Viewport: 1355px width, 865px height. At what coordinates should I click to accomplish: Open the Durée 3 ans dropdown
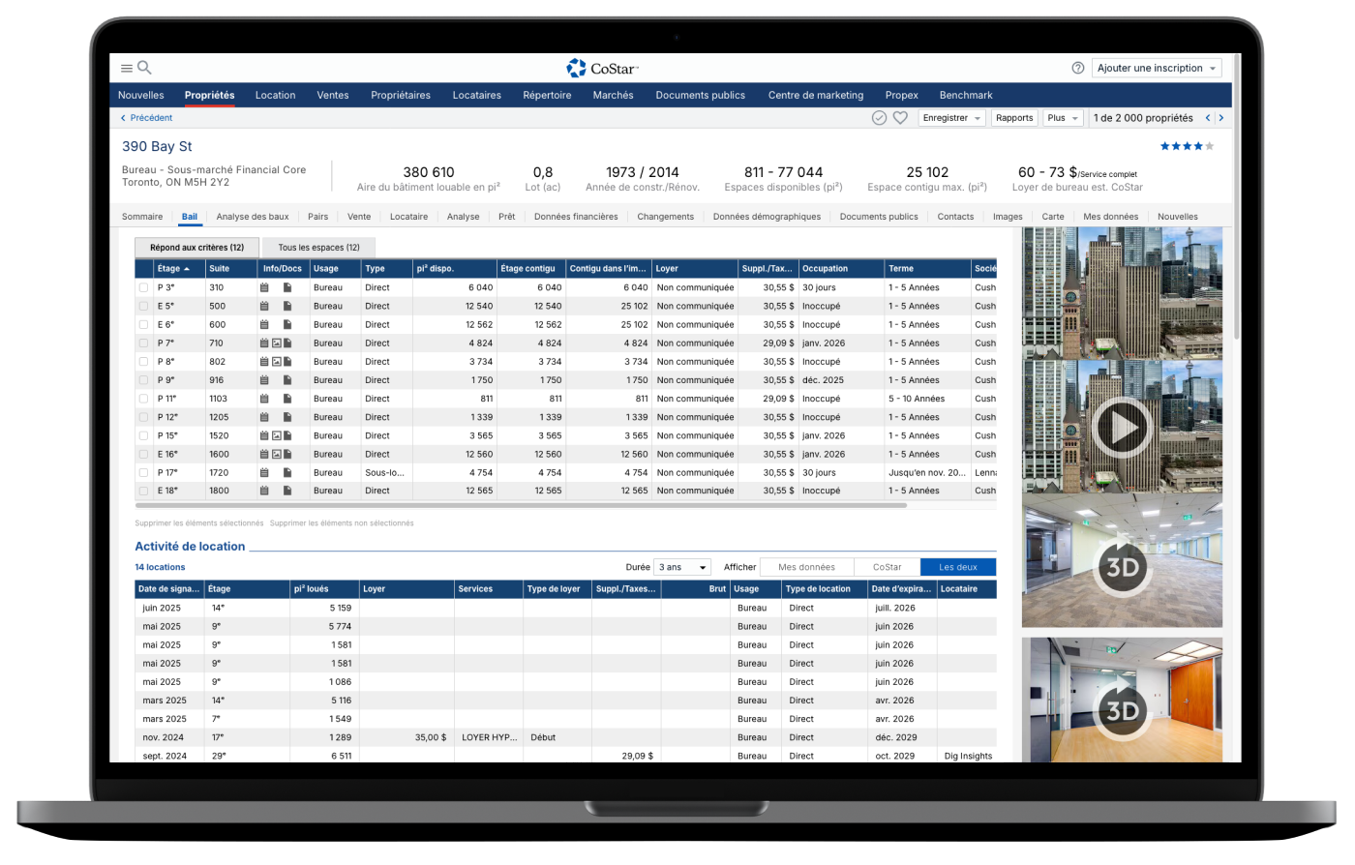coord(682,568)
